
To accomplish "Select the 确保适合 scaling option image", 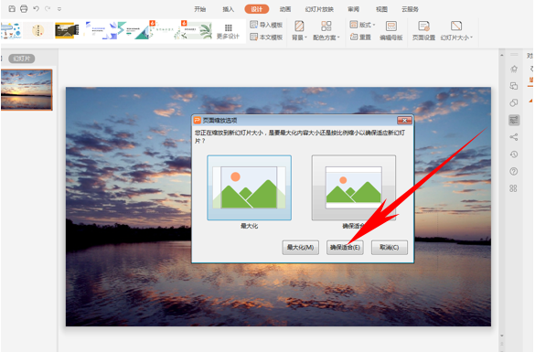I will coord(354,187).
